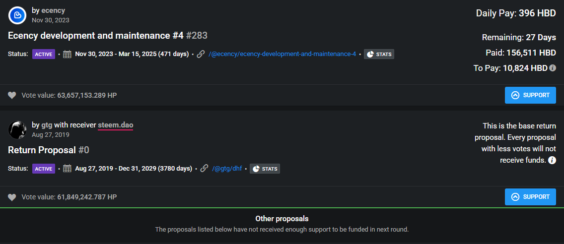Screen dimensions: 564x244
Task: Click the info icon next to To Pay
Action: pos(553,68)
